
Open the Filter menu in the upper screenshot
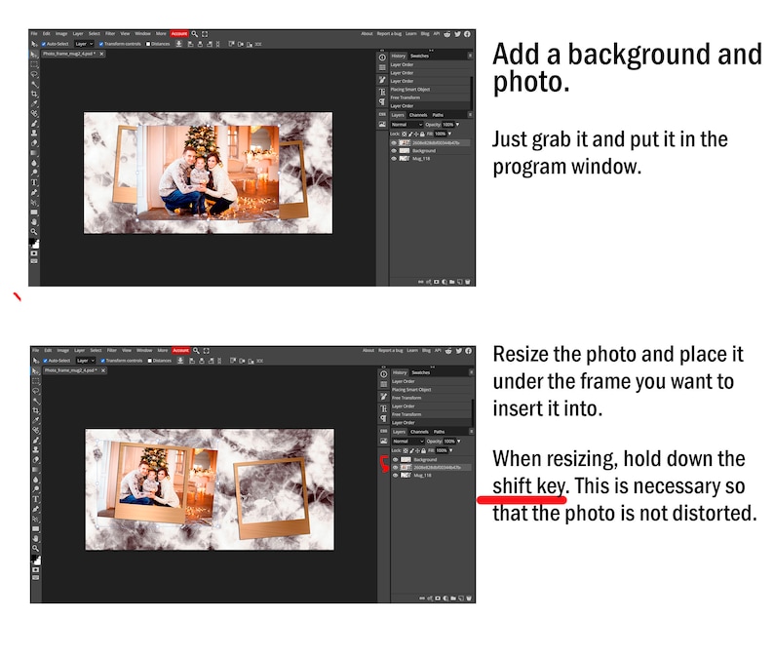click(x=110, y=33)
